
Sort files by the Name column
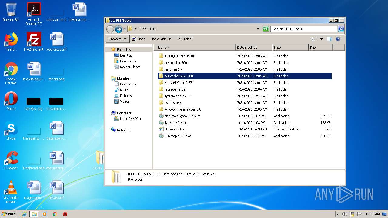194,48
